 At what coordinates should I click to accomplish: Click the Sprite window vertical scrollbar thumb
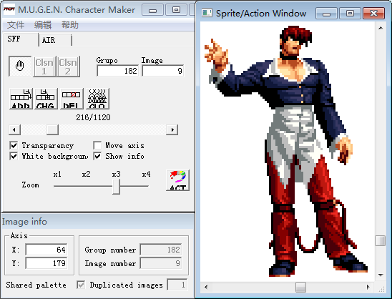tap(381, 241)
